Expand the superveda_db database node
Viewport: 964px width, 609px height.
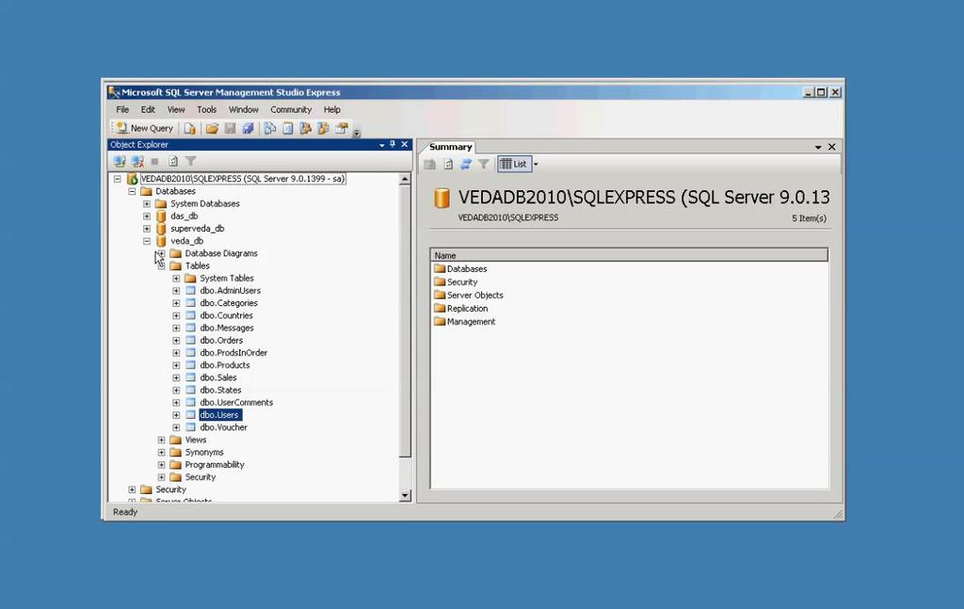[147, 229]
